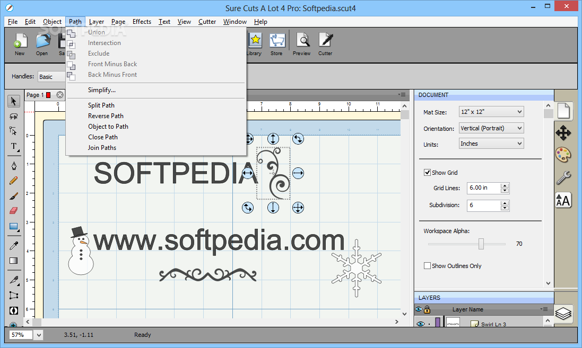Click the Swirl Ln 3 layer color swatch
Viewport: 582px width, 348px height.
(x=438, y=323)
